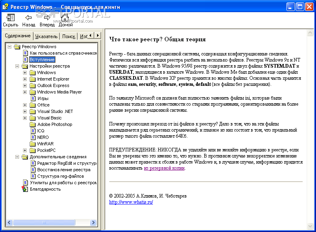Click the content pane scroll up arrow
This screenshot has width=316, height=232.
[x=310, y=32]
